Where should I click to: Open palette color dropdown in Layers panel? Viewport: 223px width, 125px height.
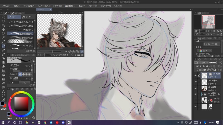(197, 63)
